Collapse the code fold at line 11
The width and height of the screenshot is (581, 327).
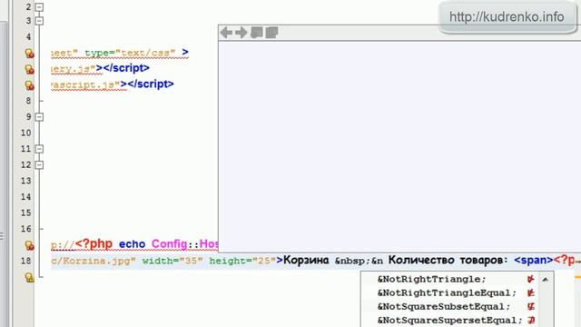pyautogui.click(x=39, y=149)
